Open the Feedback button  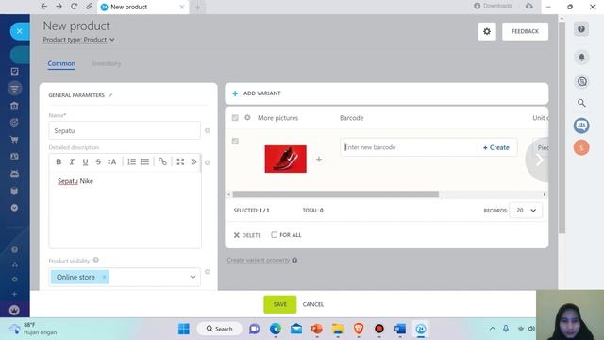(525, 31)
